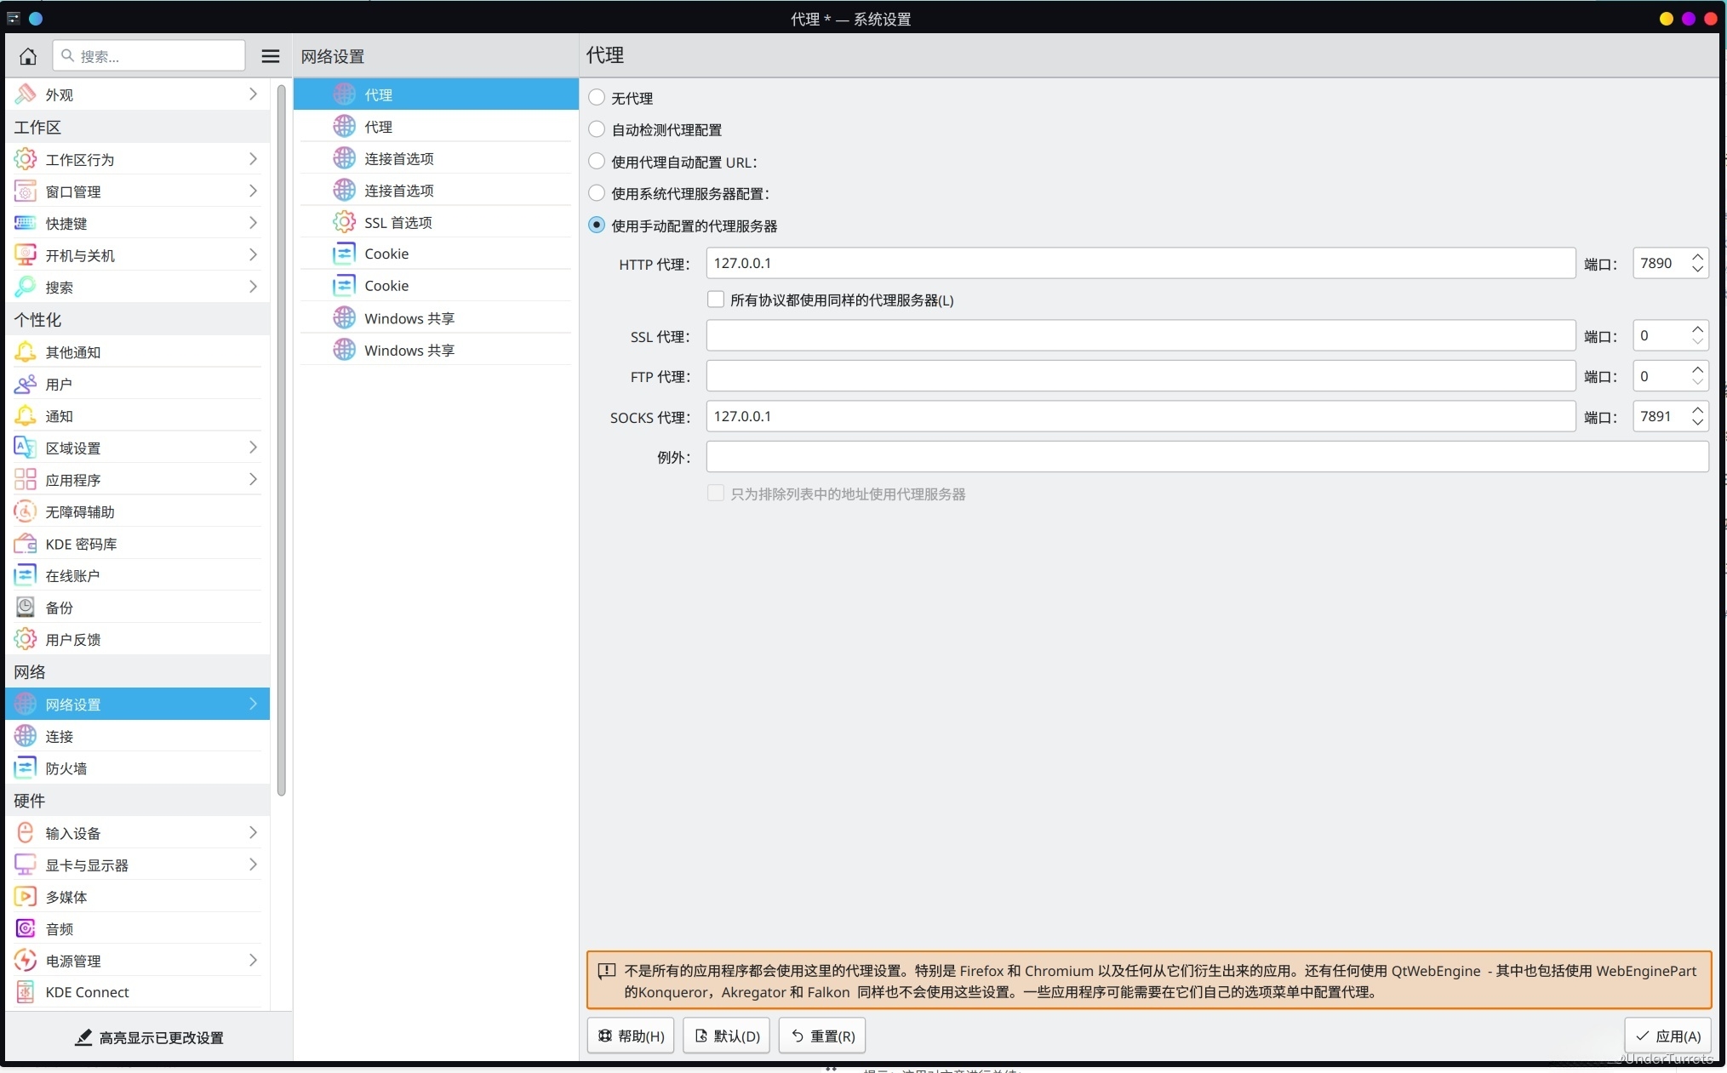Viewport: 1727px width, 1073px height.
Task: Click the KDE Connect icon in sidebar
Action: pos(26,992)
